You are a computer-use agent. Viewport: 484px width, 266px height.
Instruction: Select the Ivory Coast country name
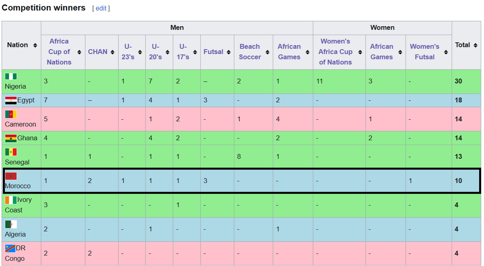18,205
